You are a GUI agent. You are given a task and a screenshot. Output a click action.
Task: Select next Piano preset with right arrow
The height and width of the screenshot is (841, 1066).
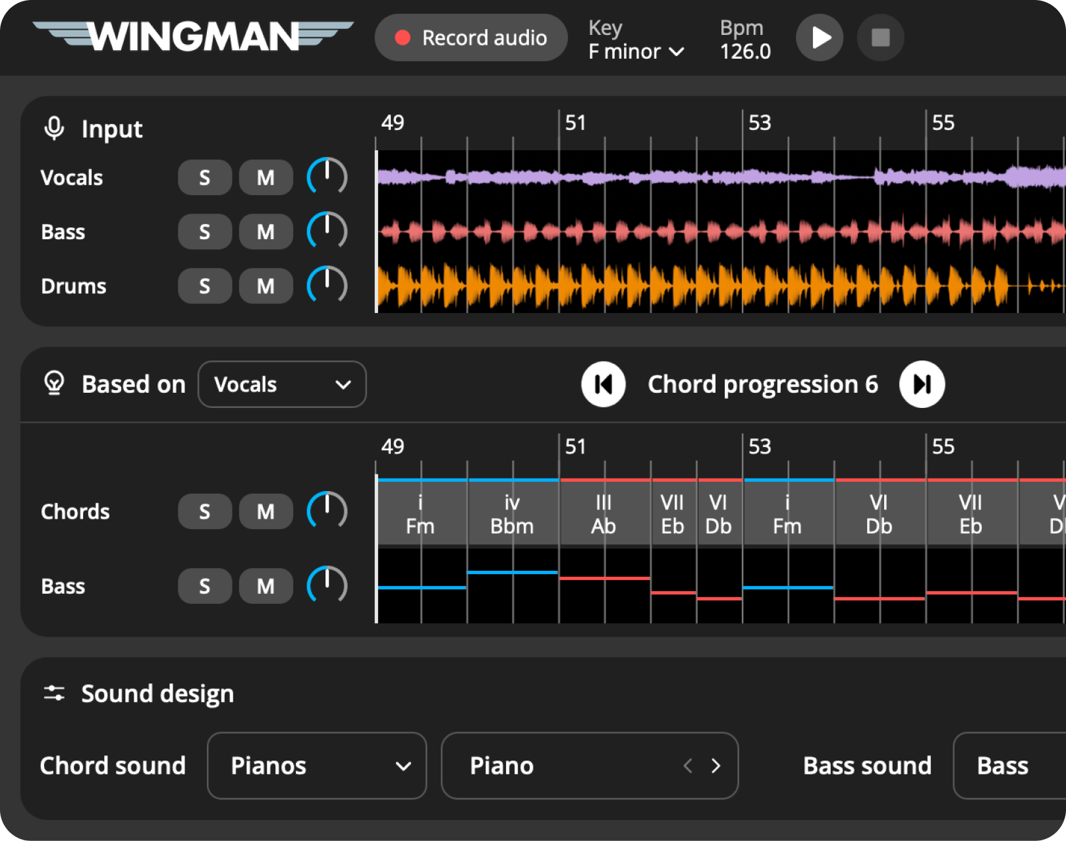click(716, 766)
